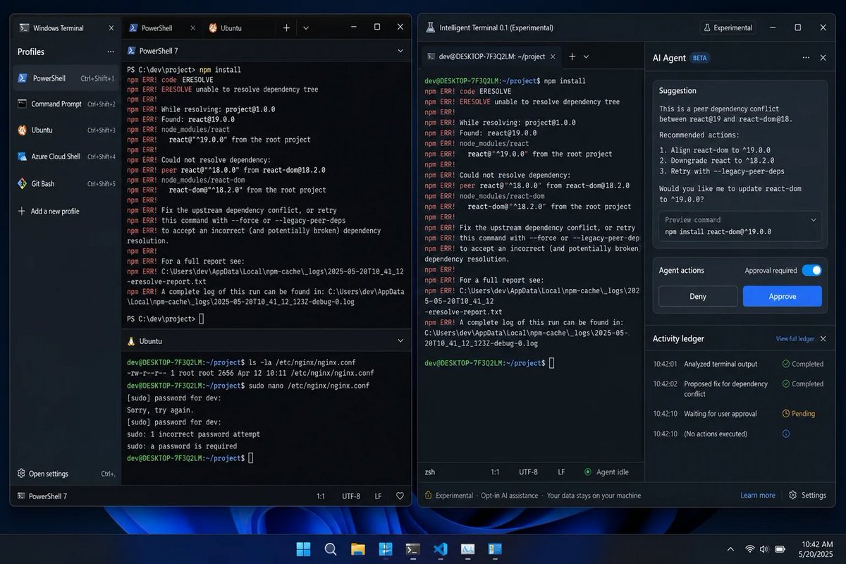Add a new tab in Intelligent Terminal
The width and height of the screenshot is (846, 564).
(x=572, y=56)
